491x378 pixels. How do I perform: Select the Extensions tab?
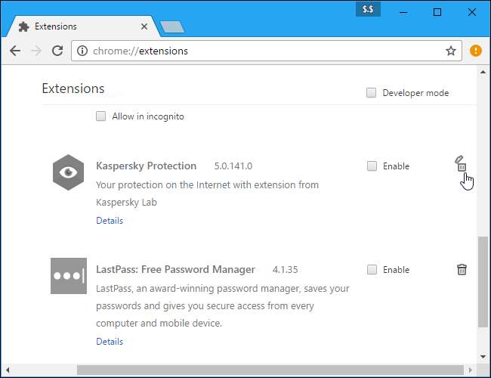coord(76,26)
